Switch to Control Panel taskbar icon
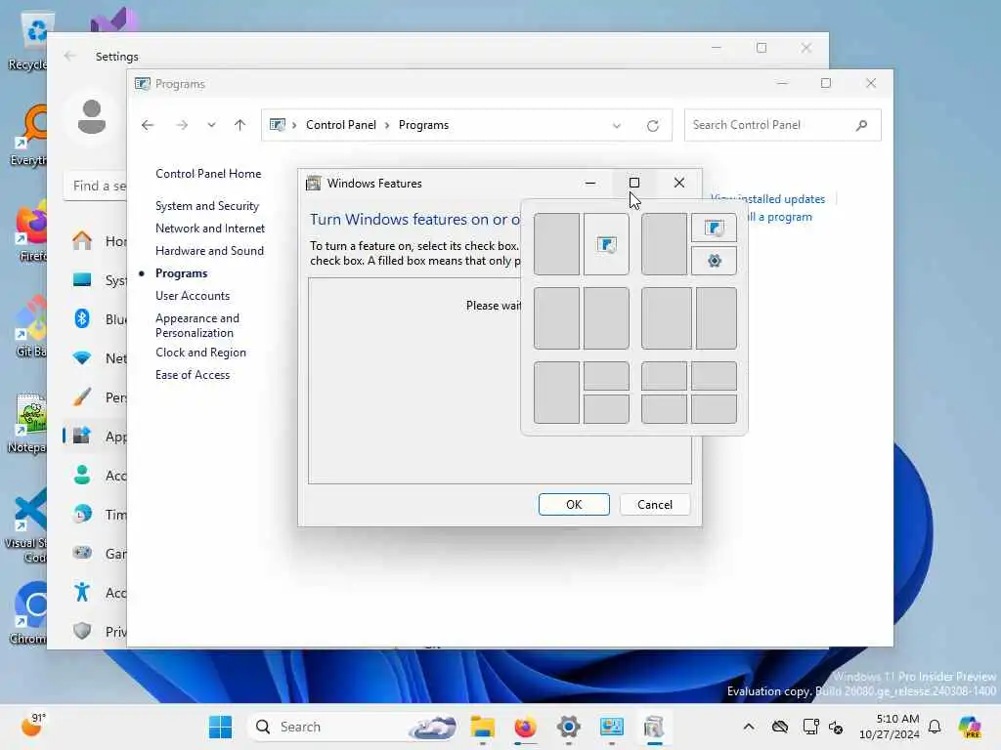 coord(612,727)
